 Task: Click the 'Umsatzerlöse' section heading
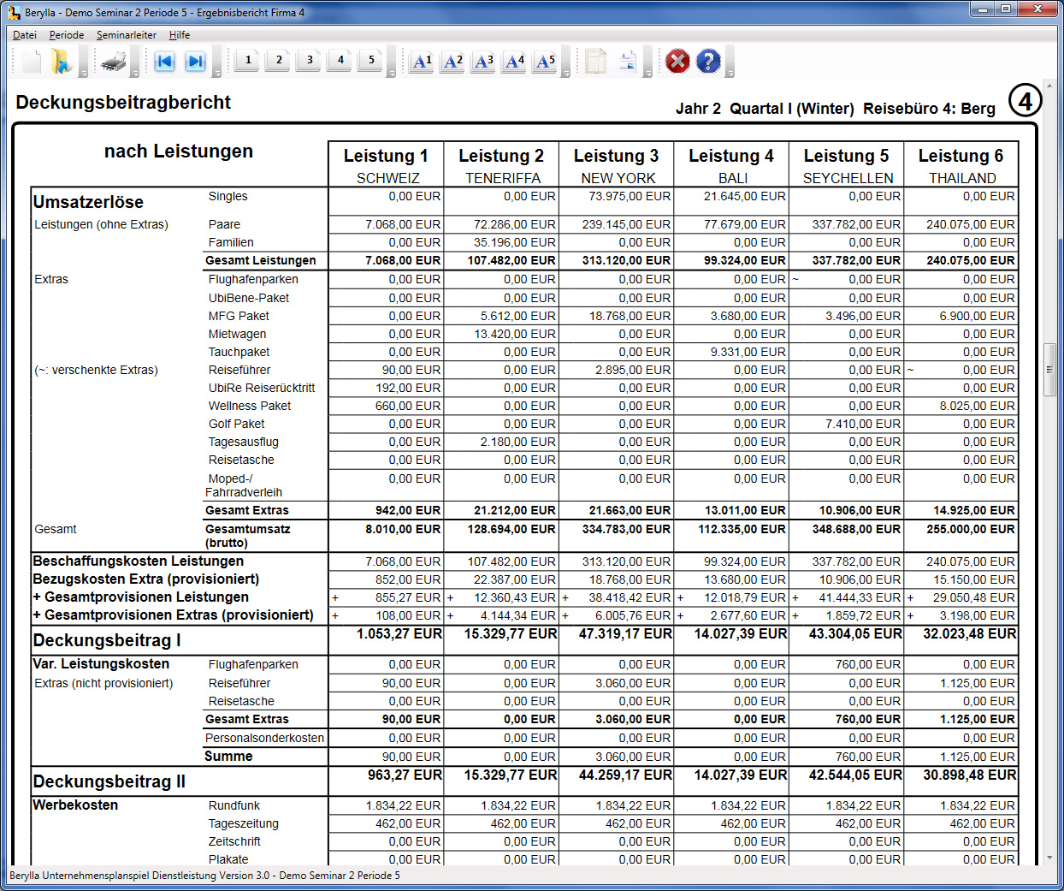click(x=88, y=202)
